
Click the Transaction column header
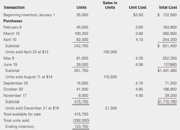click(x=14, y=7)
